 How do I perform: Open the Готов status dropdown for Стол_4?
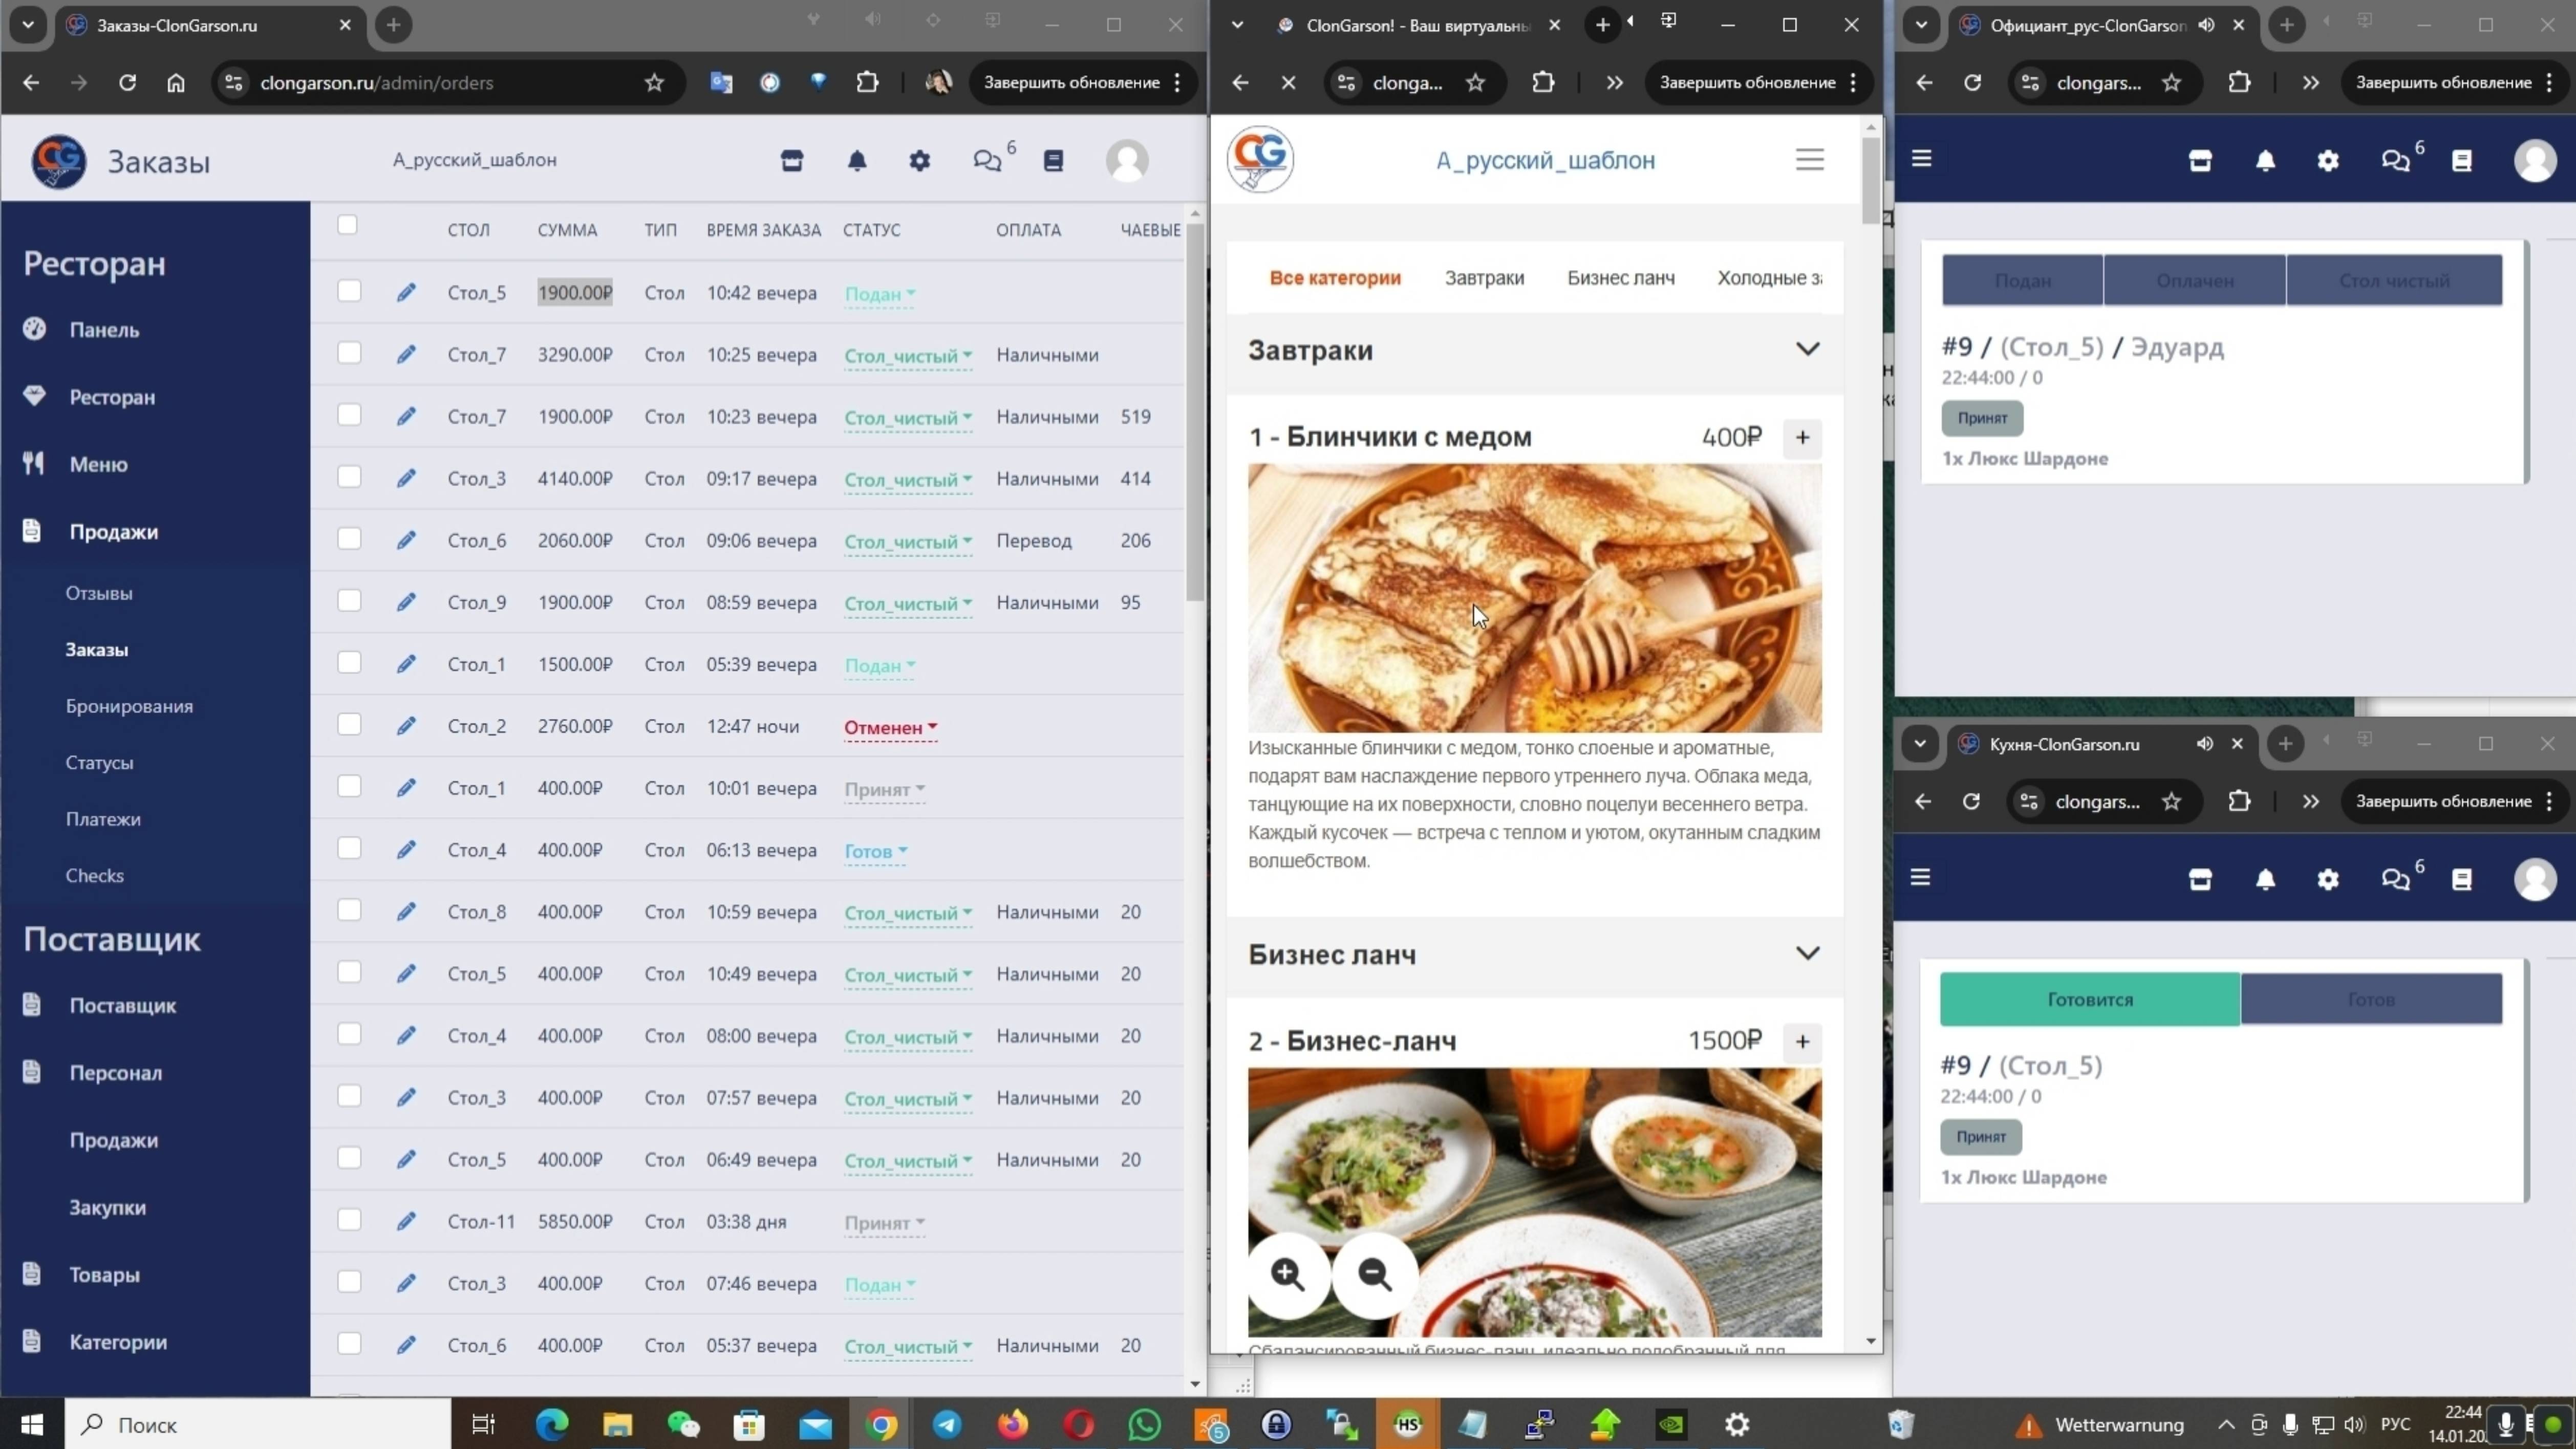[875, 852]
